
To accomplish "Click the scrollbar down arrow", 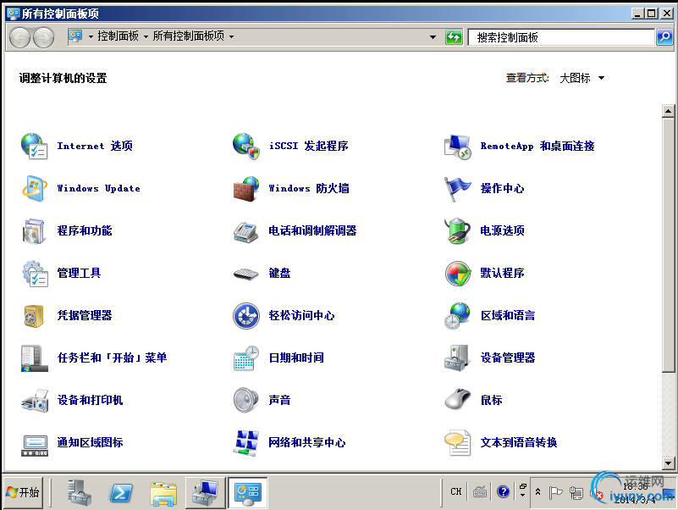I will pyautogui.click(x=668, y=463).
